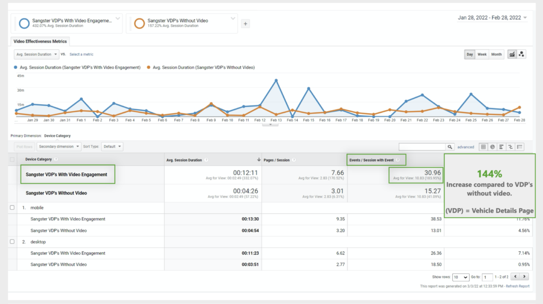Click orange circle of Without Video segment

(x=139, y=23)
